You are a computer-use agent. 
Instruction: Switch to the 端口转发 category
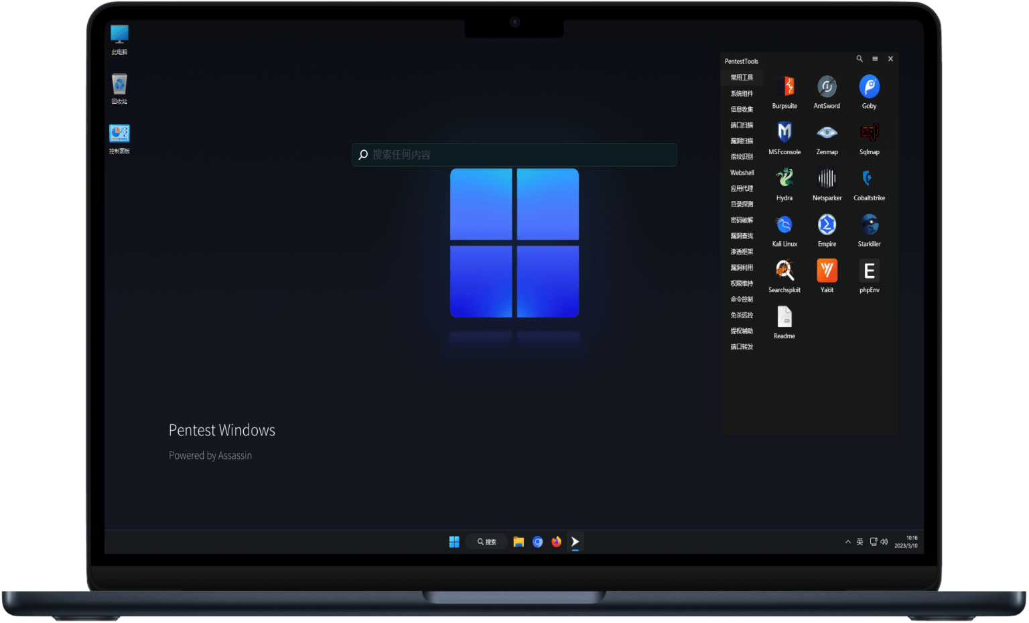(742, 347)
